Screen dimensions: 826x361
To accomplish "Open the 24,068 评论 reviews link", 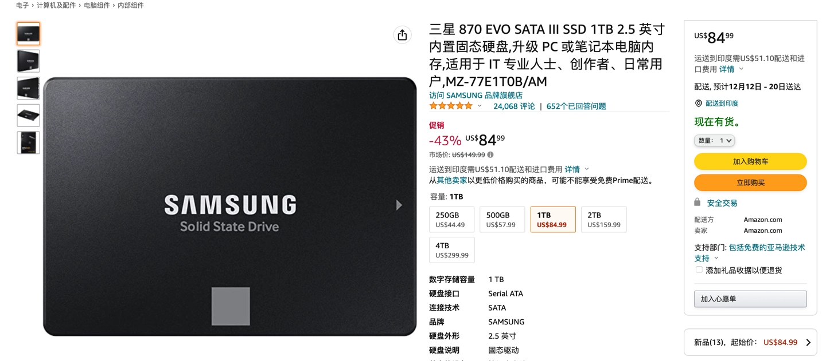I will (514, 106).
